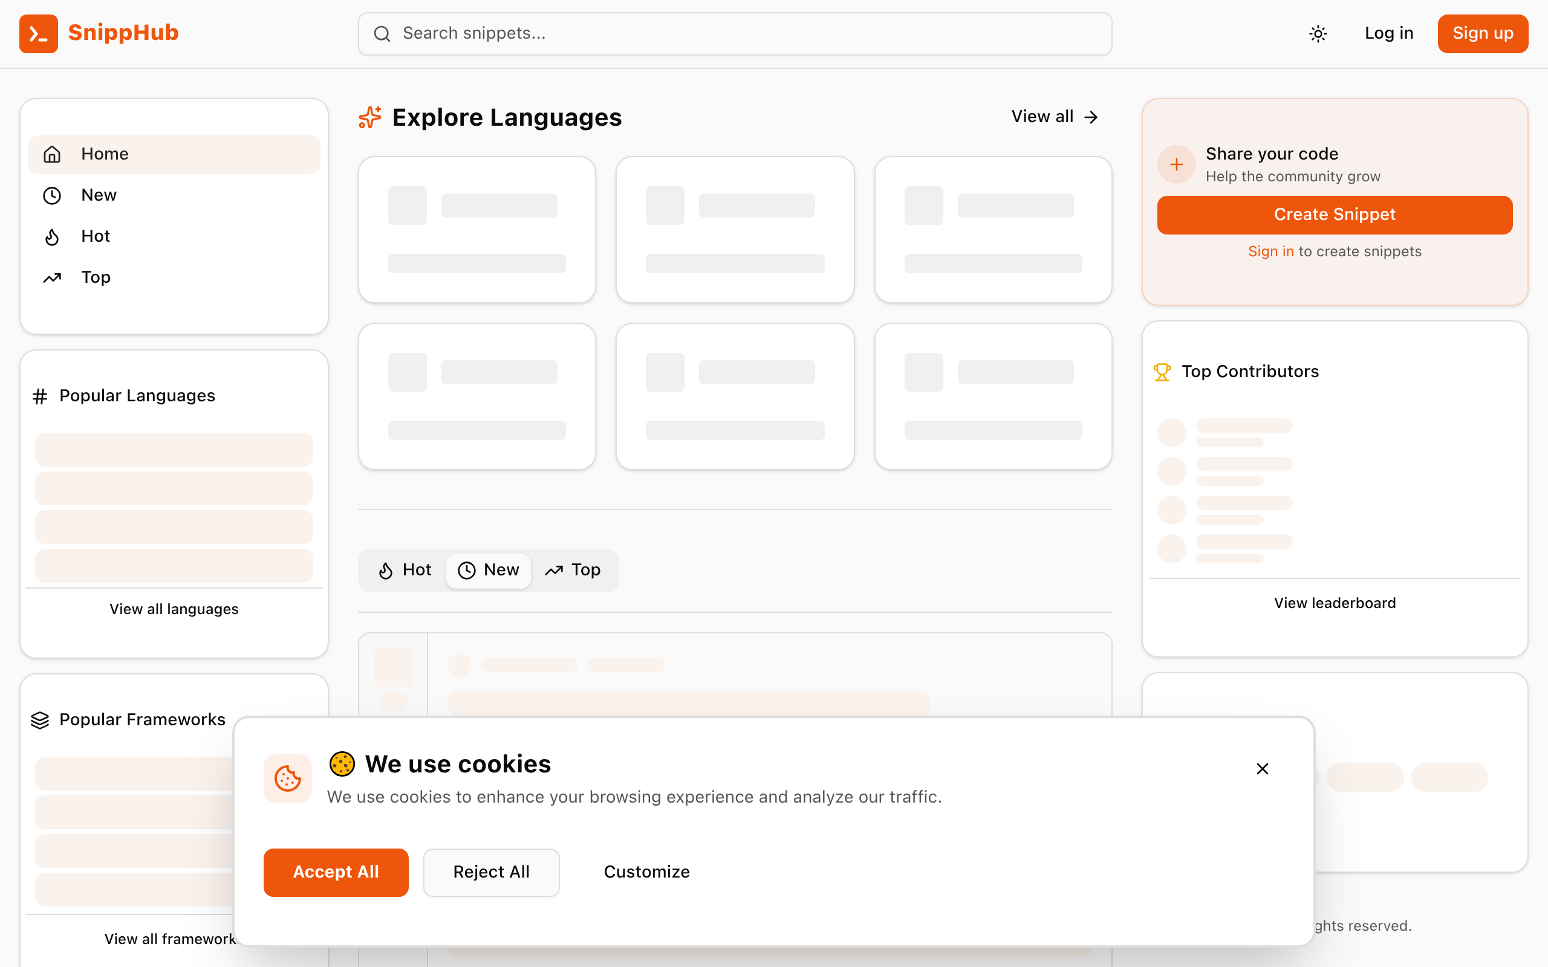This screenshot has width=1548, height=967.
Task: Go to Hot in the sidebar menu
Action: (x=96, y=237)
